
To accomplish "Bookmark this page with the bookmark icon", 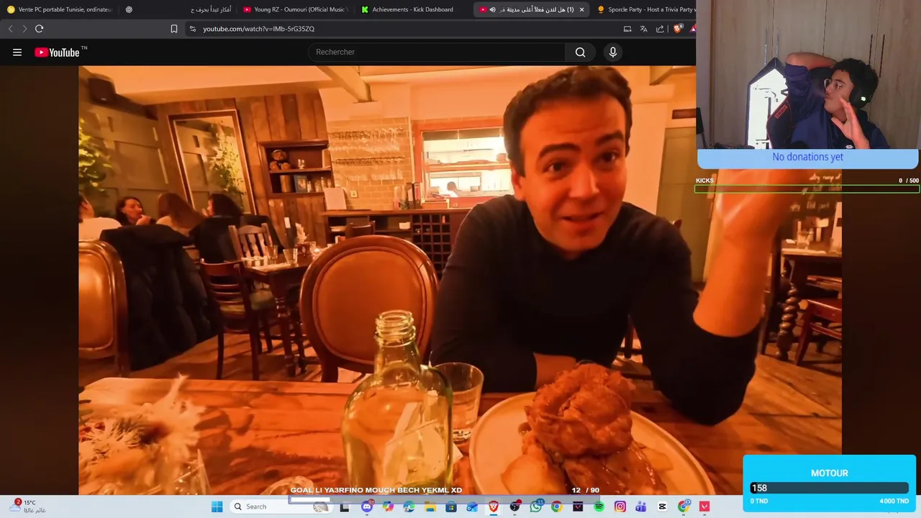I will click(x=174, y=29).
